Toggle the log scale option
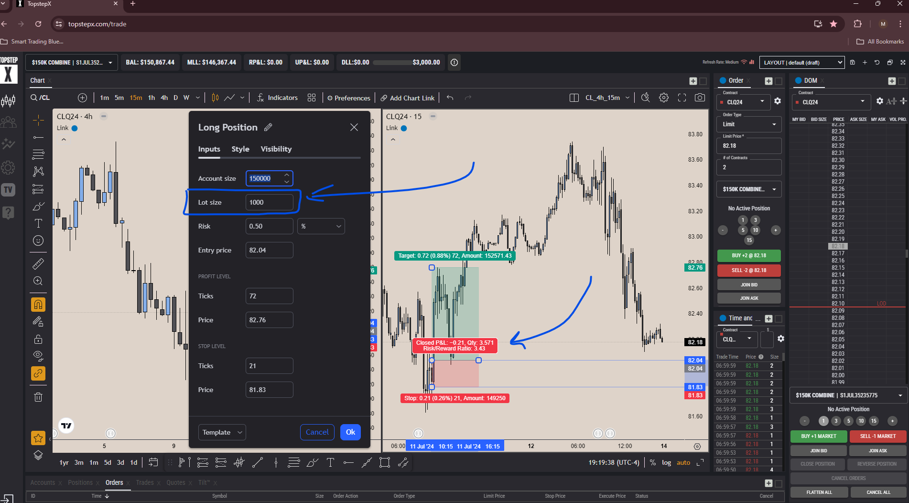The image size is (909, 503). (666, 462)
